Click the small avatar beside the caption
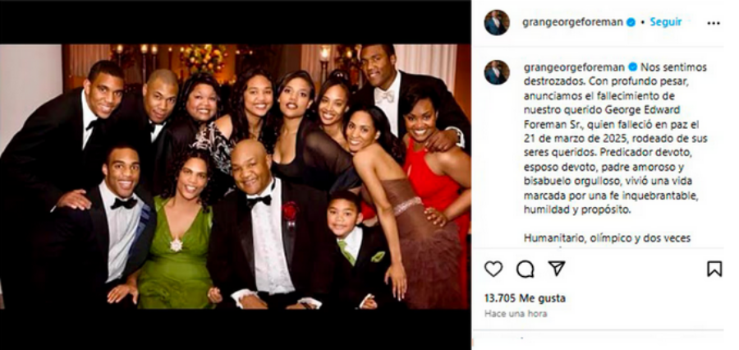Screen dimensions: 739x350 (496, 72)
